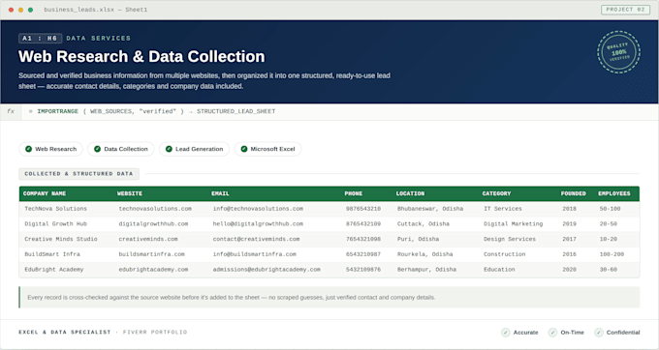Open technovasolutions.com website cell
The width and height of the screenshot is (659, 350).
(x=155, y=209)
